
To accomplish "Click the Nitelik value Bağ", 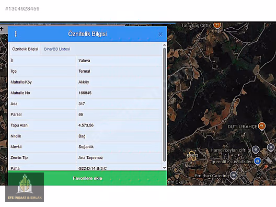I will (x=119, y=136).
